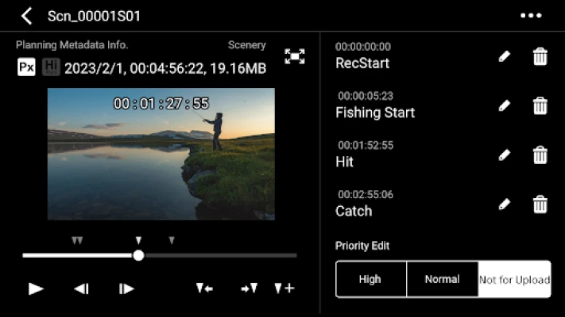Set Priority Edit to High
This screenshot has width=565, height=317.
tap(371, 279)
